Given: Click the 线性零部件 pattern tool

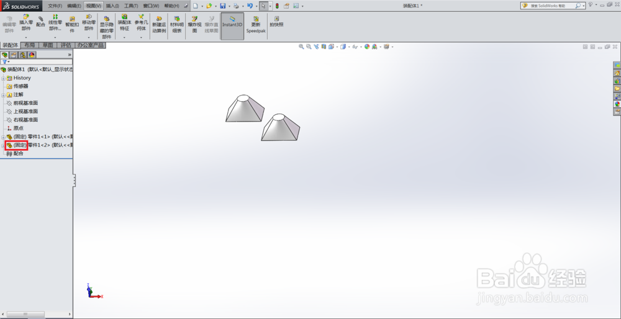Looking at the screenshot, I should point(55,22).
